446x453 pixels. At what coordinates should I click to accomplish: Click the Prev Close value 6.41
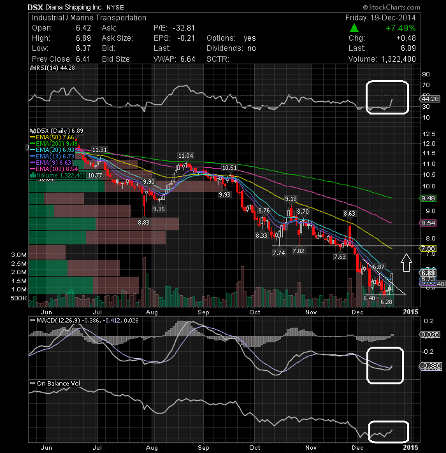pyautogui.click(x=83, y=59)
